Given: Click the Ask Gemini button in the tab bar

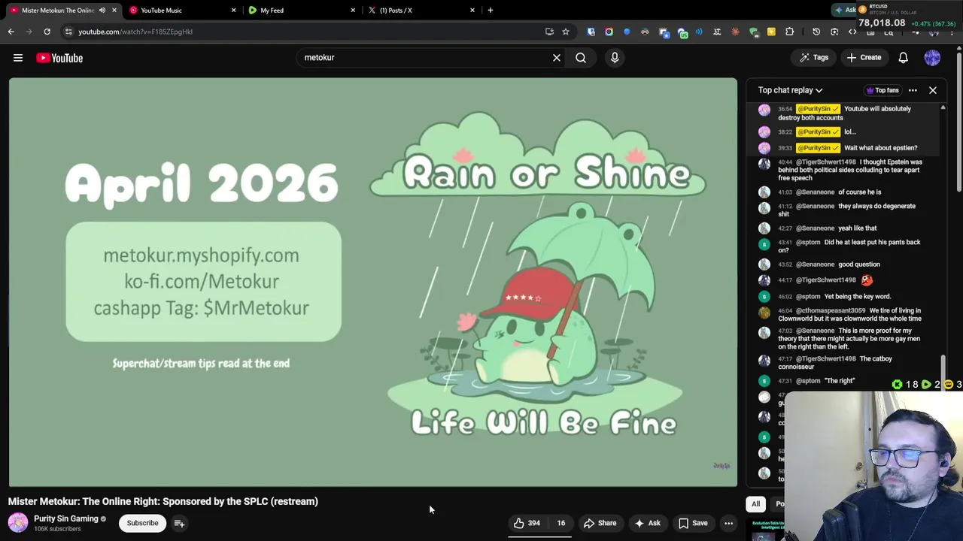Looking at the screenshot, I should tap(846, 10).
